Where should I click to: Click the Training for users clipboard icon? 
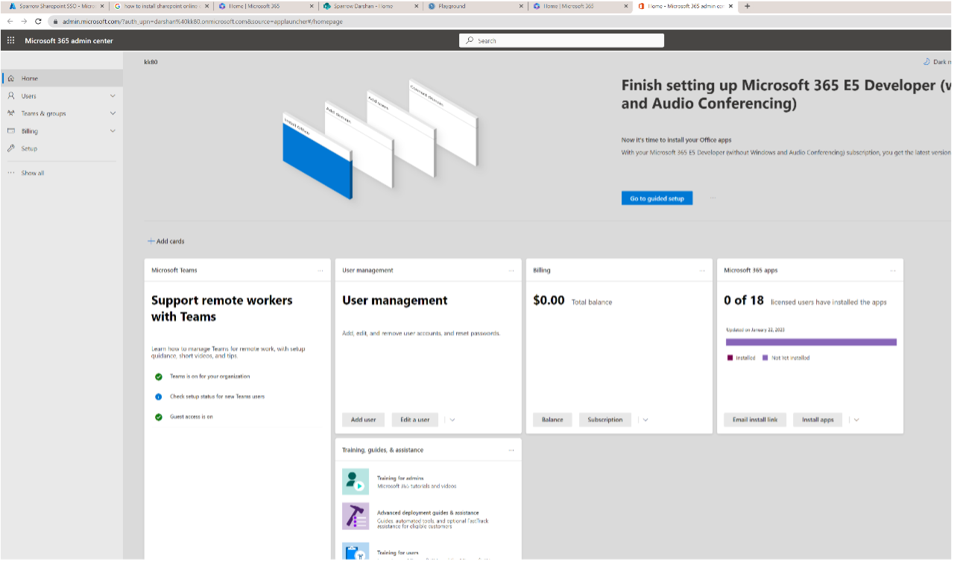[356, 551]
